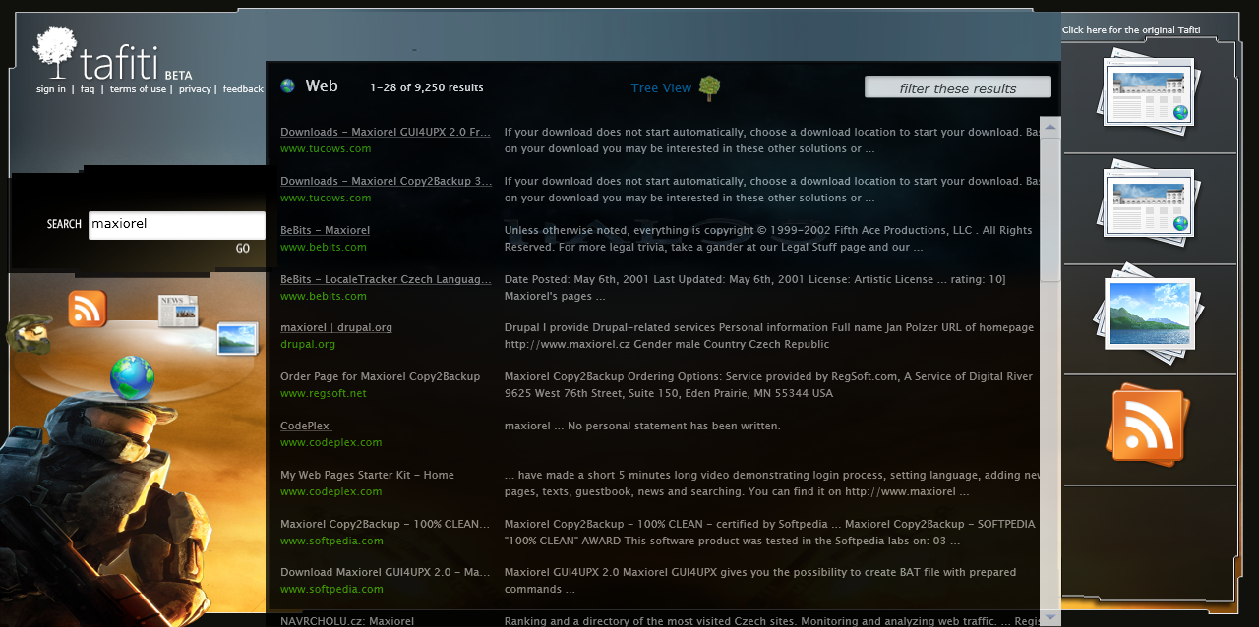Viewport: 1259px width, 627px height.
Task: Click the drupal.org green URL
Action: pyautogui.click(x=308, y=345)
